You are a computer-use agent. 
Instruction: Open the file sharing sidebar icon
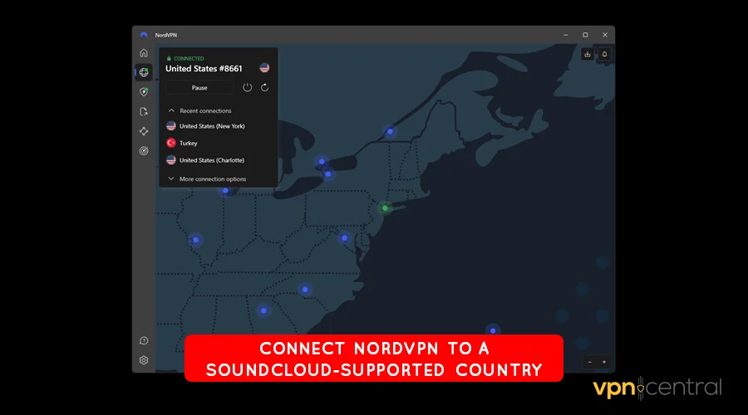(144, 111)
